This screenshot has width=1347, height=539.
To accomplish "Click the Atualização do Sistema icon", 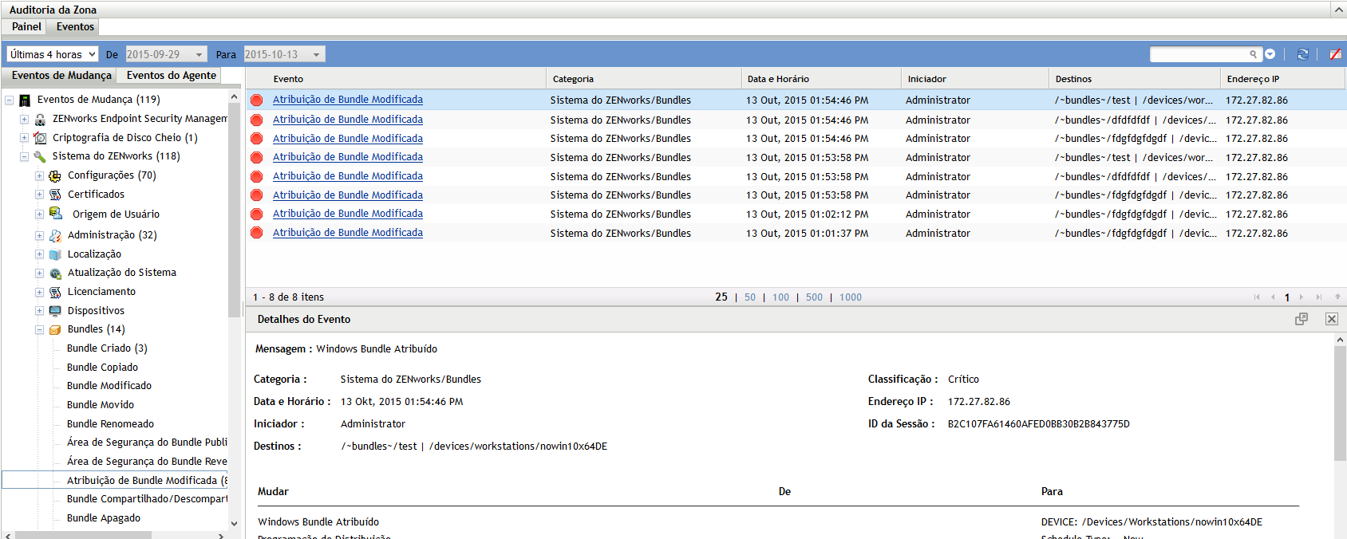I will coord(55,273).
